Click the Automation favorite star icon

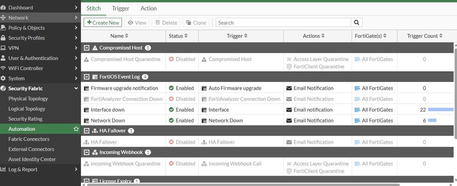(x=76, y=129)
